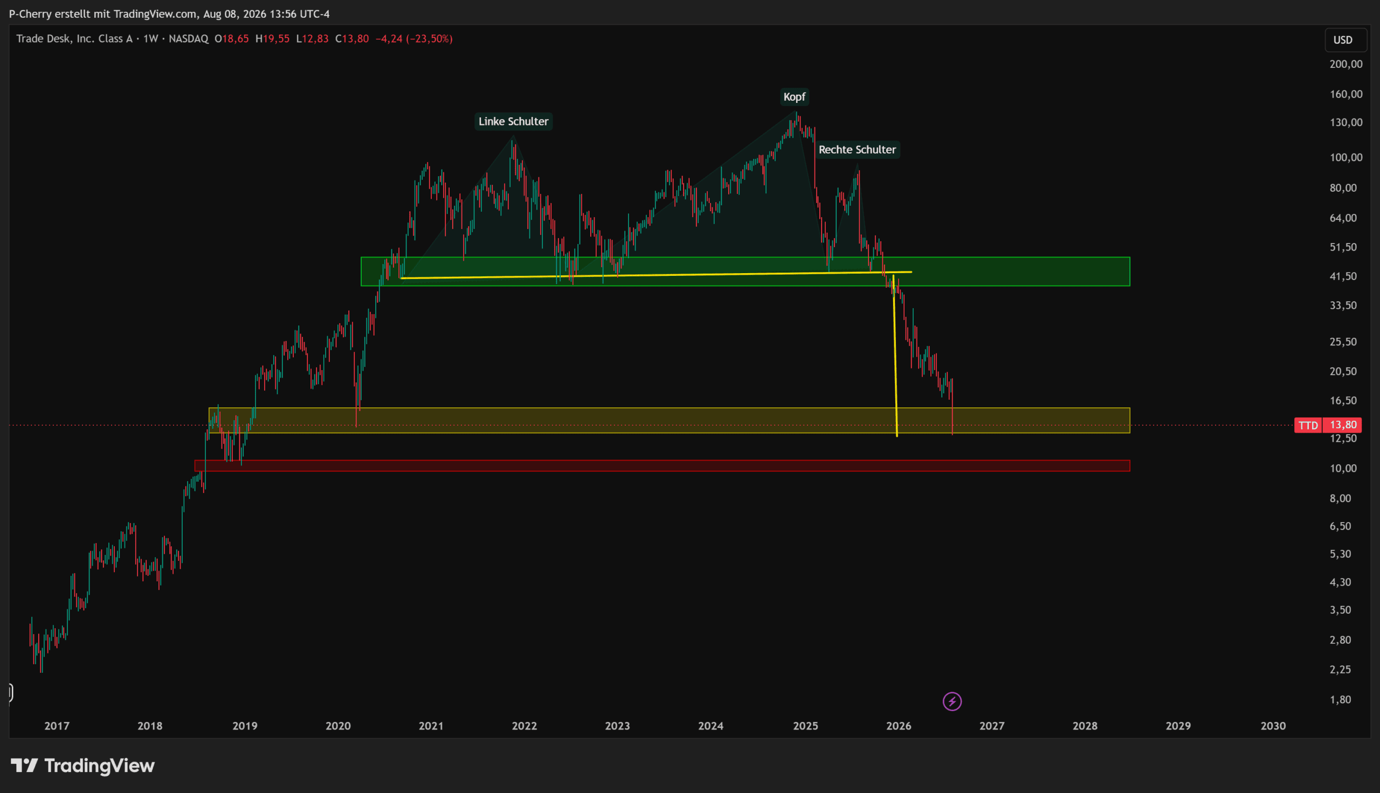Click the low value L12,83

(x=312, y=39)
